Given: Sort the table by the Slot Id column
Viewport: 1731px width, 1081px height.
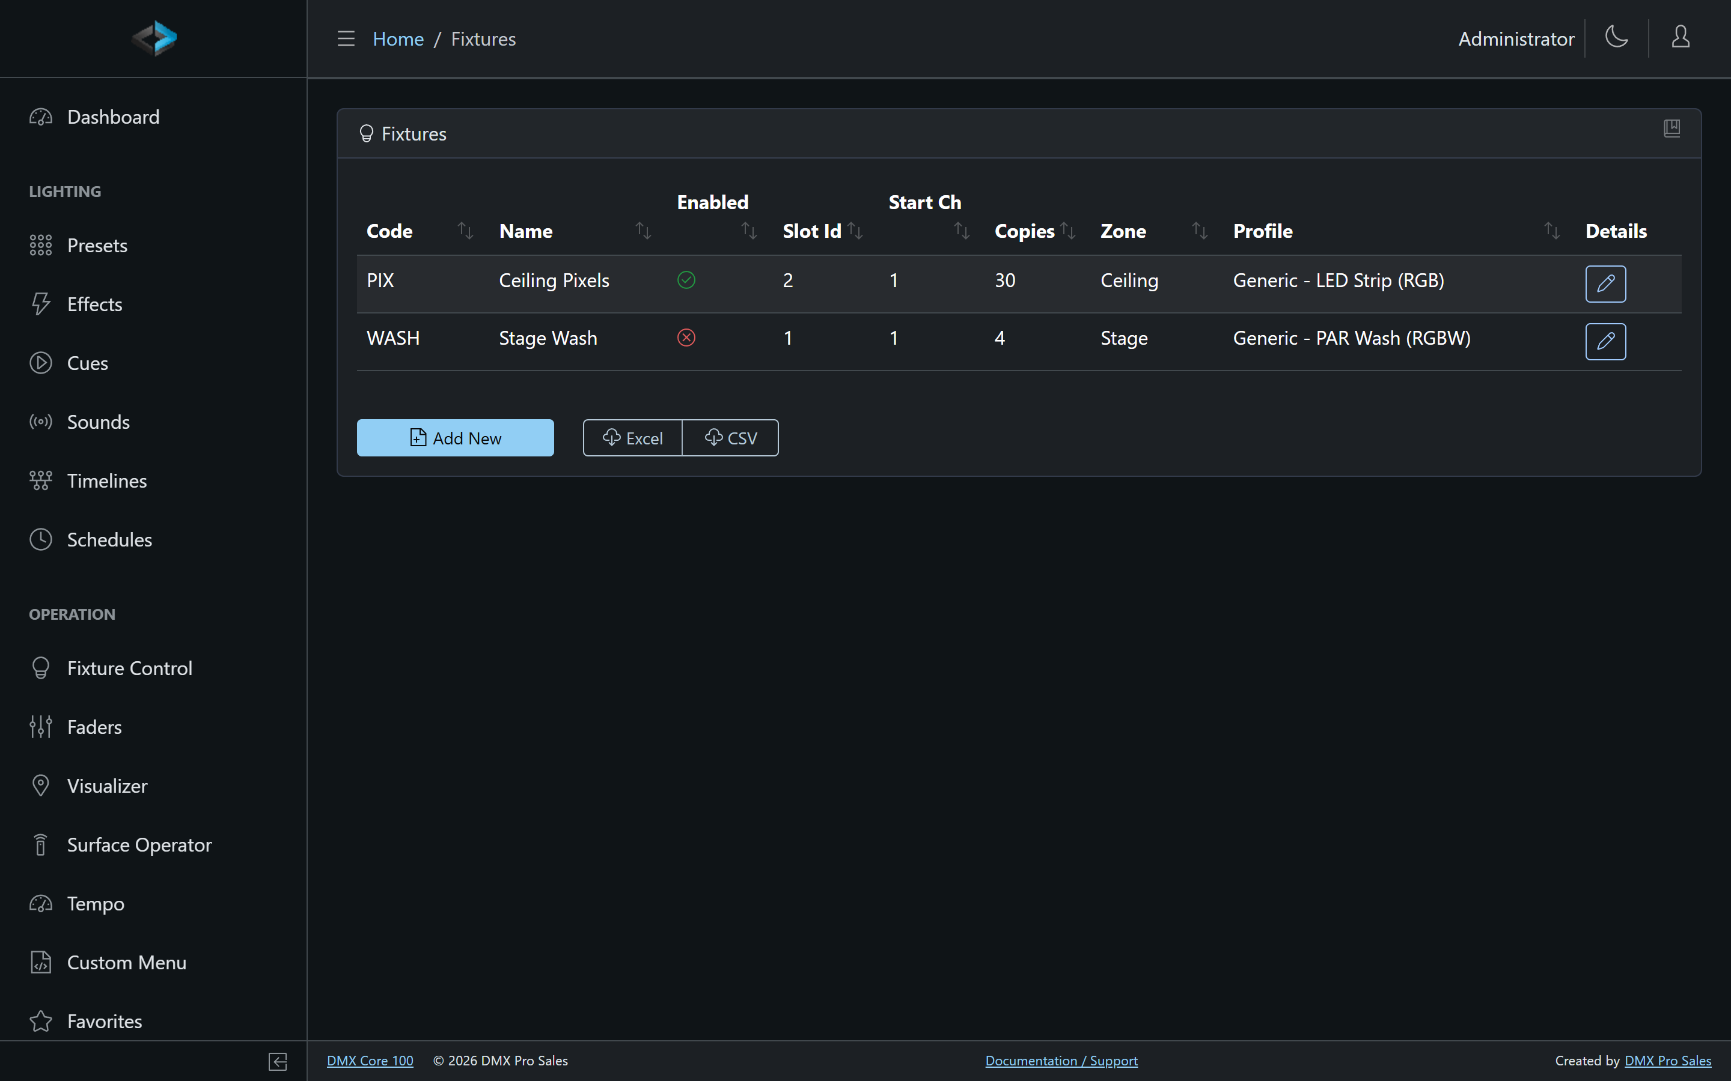Looking at the screenshot, I should [855, 230].
